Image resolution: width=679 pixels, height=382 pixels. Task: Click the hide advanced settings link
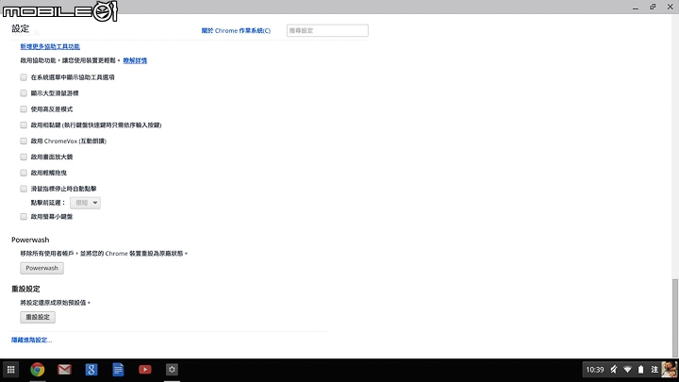pos(32,340)
